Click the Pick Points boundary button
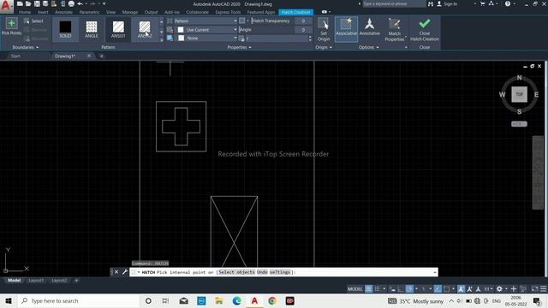This screenshot has height=308, width=548. click(x=11, y=27)
